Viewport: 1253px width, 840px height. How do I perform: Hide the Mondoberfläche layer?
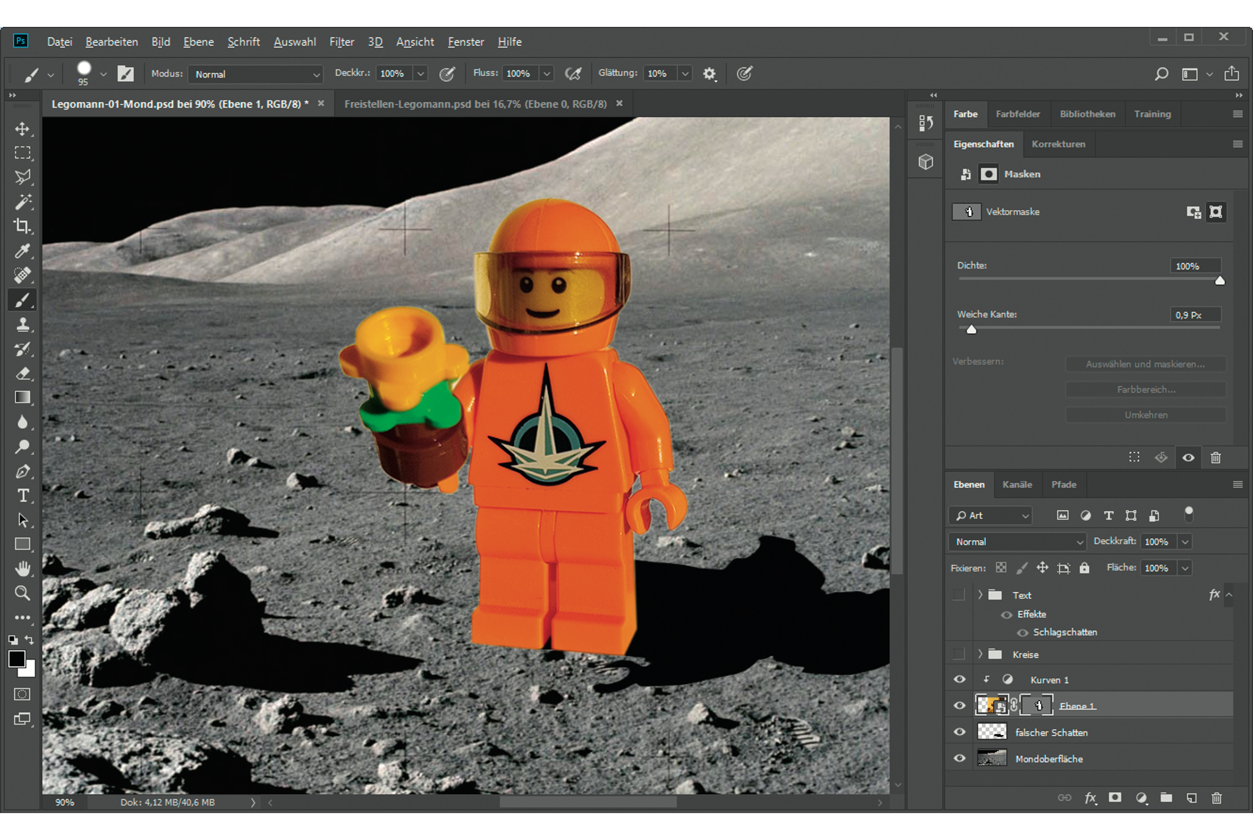959,759
